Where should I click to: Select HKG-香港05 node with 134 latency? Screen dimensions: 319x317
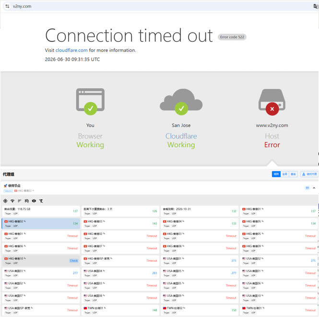[x=279, y=224]
